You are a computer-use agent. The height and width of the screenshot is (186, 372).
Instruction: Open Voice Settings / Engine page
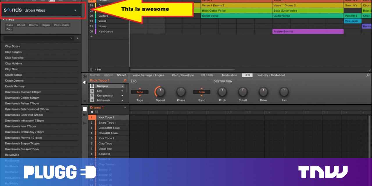click(148, 75)
